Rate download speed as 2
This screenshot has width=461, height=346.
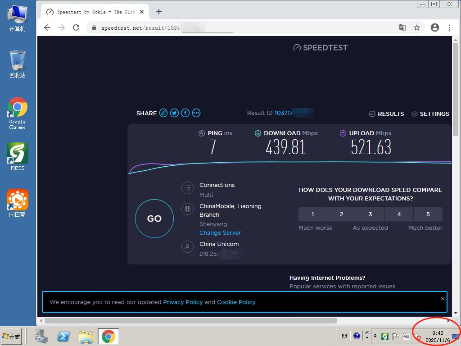point(341,214)
